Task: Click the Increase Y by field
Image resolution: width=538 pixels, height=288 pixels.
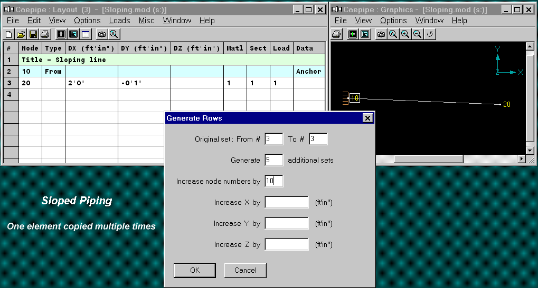Action: tap(287, 223)
